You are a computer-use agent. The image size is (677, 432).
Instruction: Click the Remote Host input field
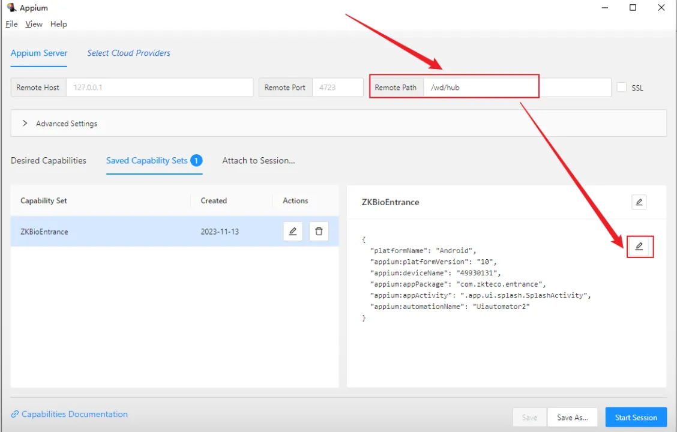pos(159,88)
